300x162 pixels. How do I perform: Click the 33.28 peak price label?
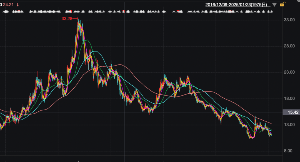[67, 19]
